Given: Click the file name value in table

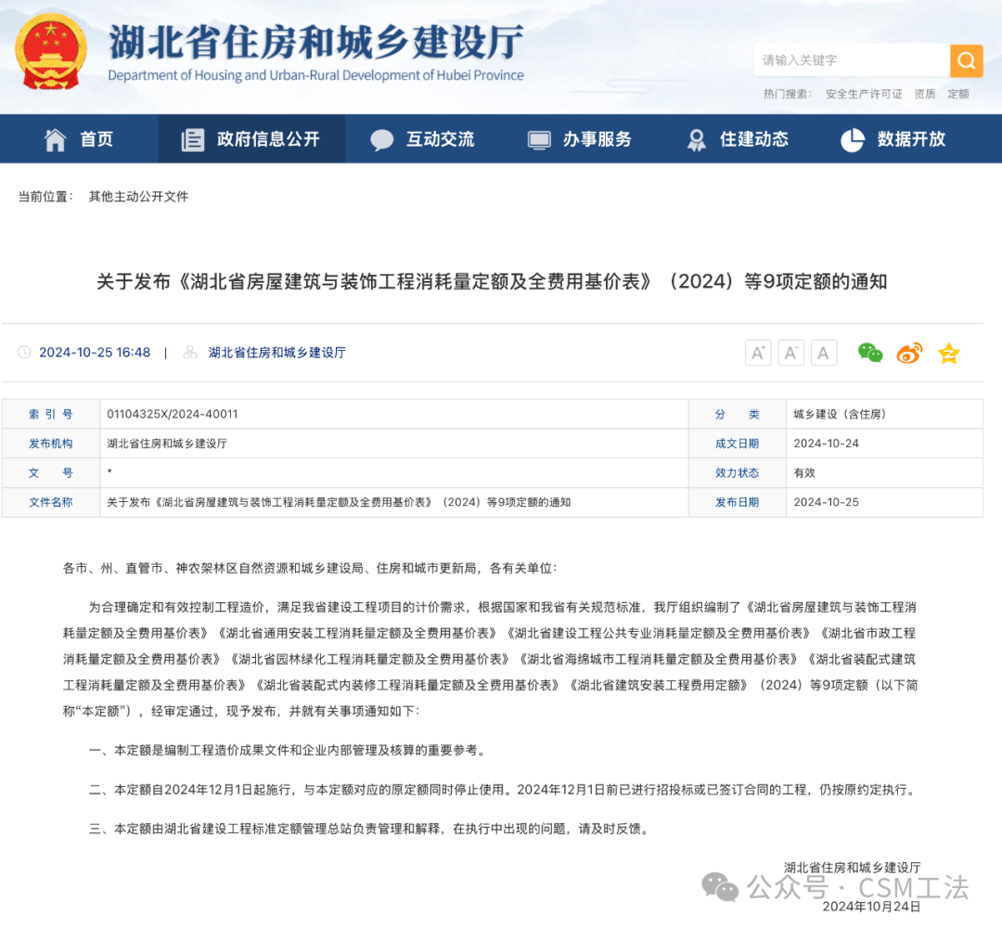Looking at the screenshot, I should (339, 502).
